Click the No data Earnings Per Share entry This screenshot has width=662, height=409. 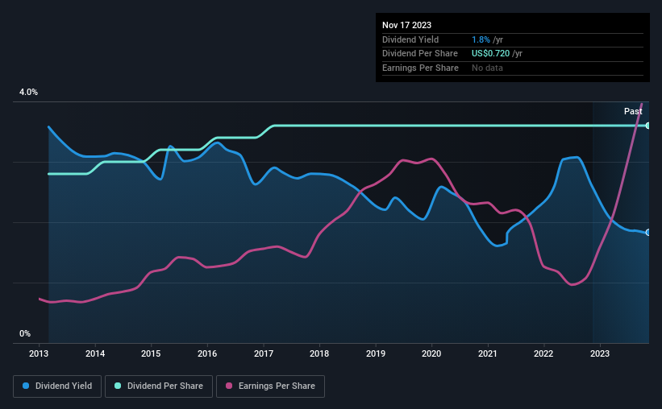point(487,68)
